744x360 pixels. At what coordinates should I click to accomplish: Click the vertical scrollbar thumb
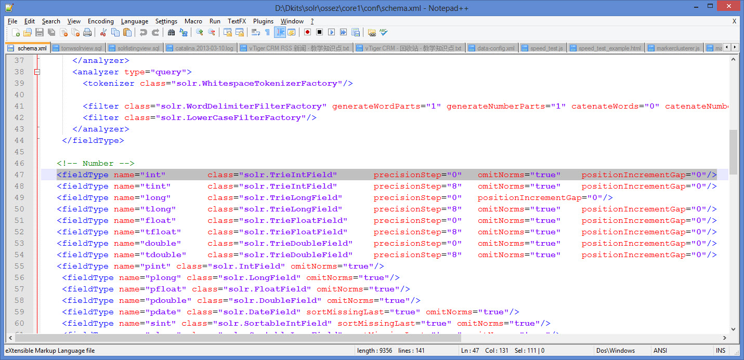(733, 152)
